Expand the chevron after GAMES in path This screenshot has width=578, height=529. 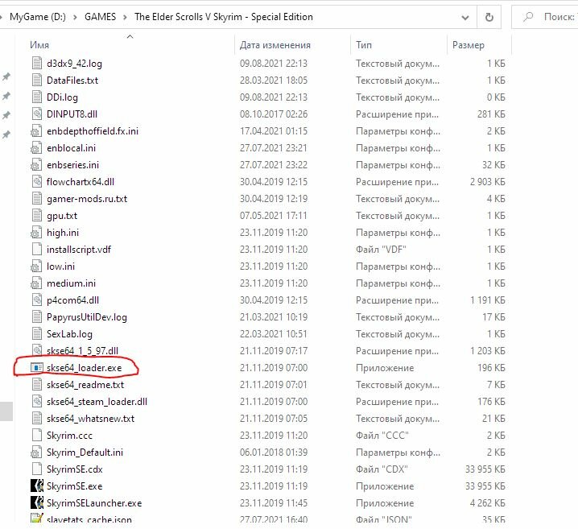tap(128, 16)
